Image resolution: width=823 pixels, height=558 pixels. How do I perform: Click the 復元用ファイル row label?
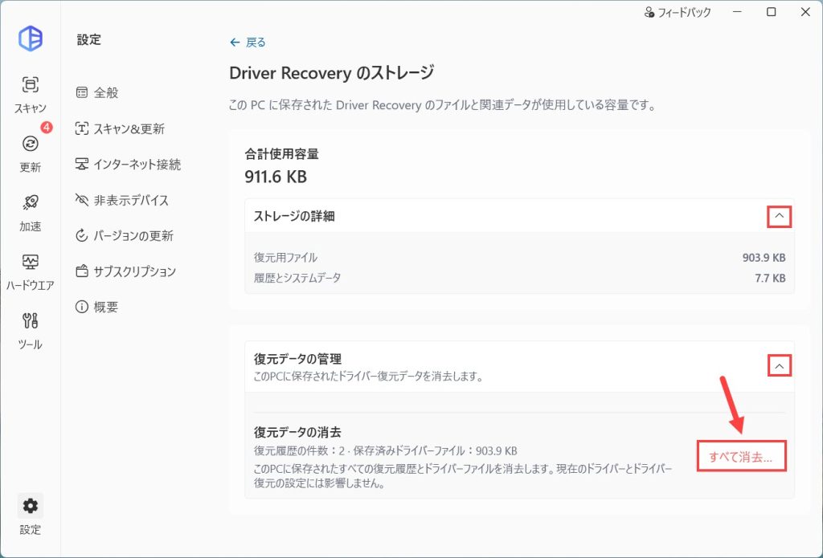pyautogui.click(x=285, y=258)
